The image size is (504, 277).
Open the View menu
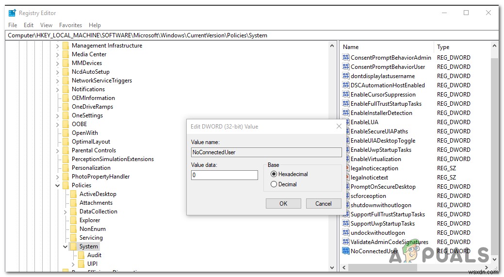coord(46,25)
